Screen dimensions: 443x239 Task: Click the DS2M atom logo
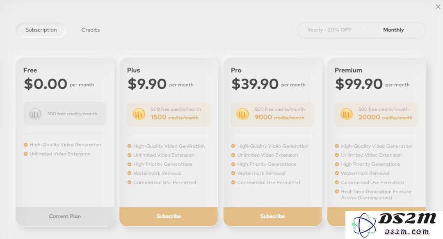coord(363,225)
